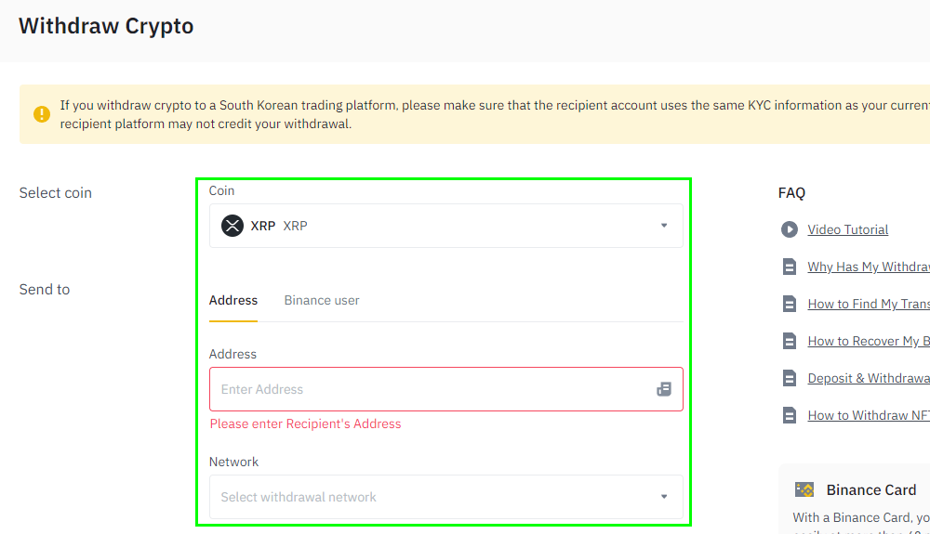Open the Coin selector showing XRP
This screenshot has width=930, height=534.
coord(446,226)
